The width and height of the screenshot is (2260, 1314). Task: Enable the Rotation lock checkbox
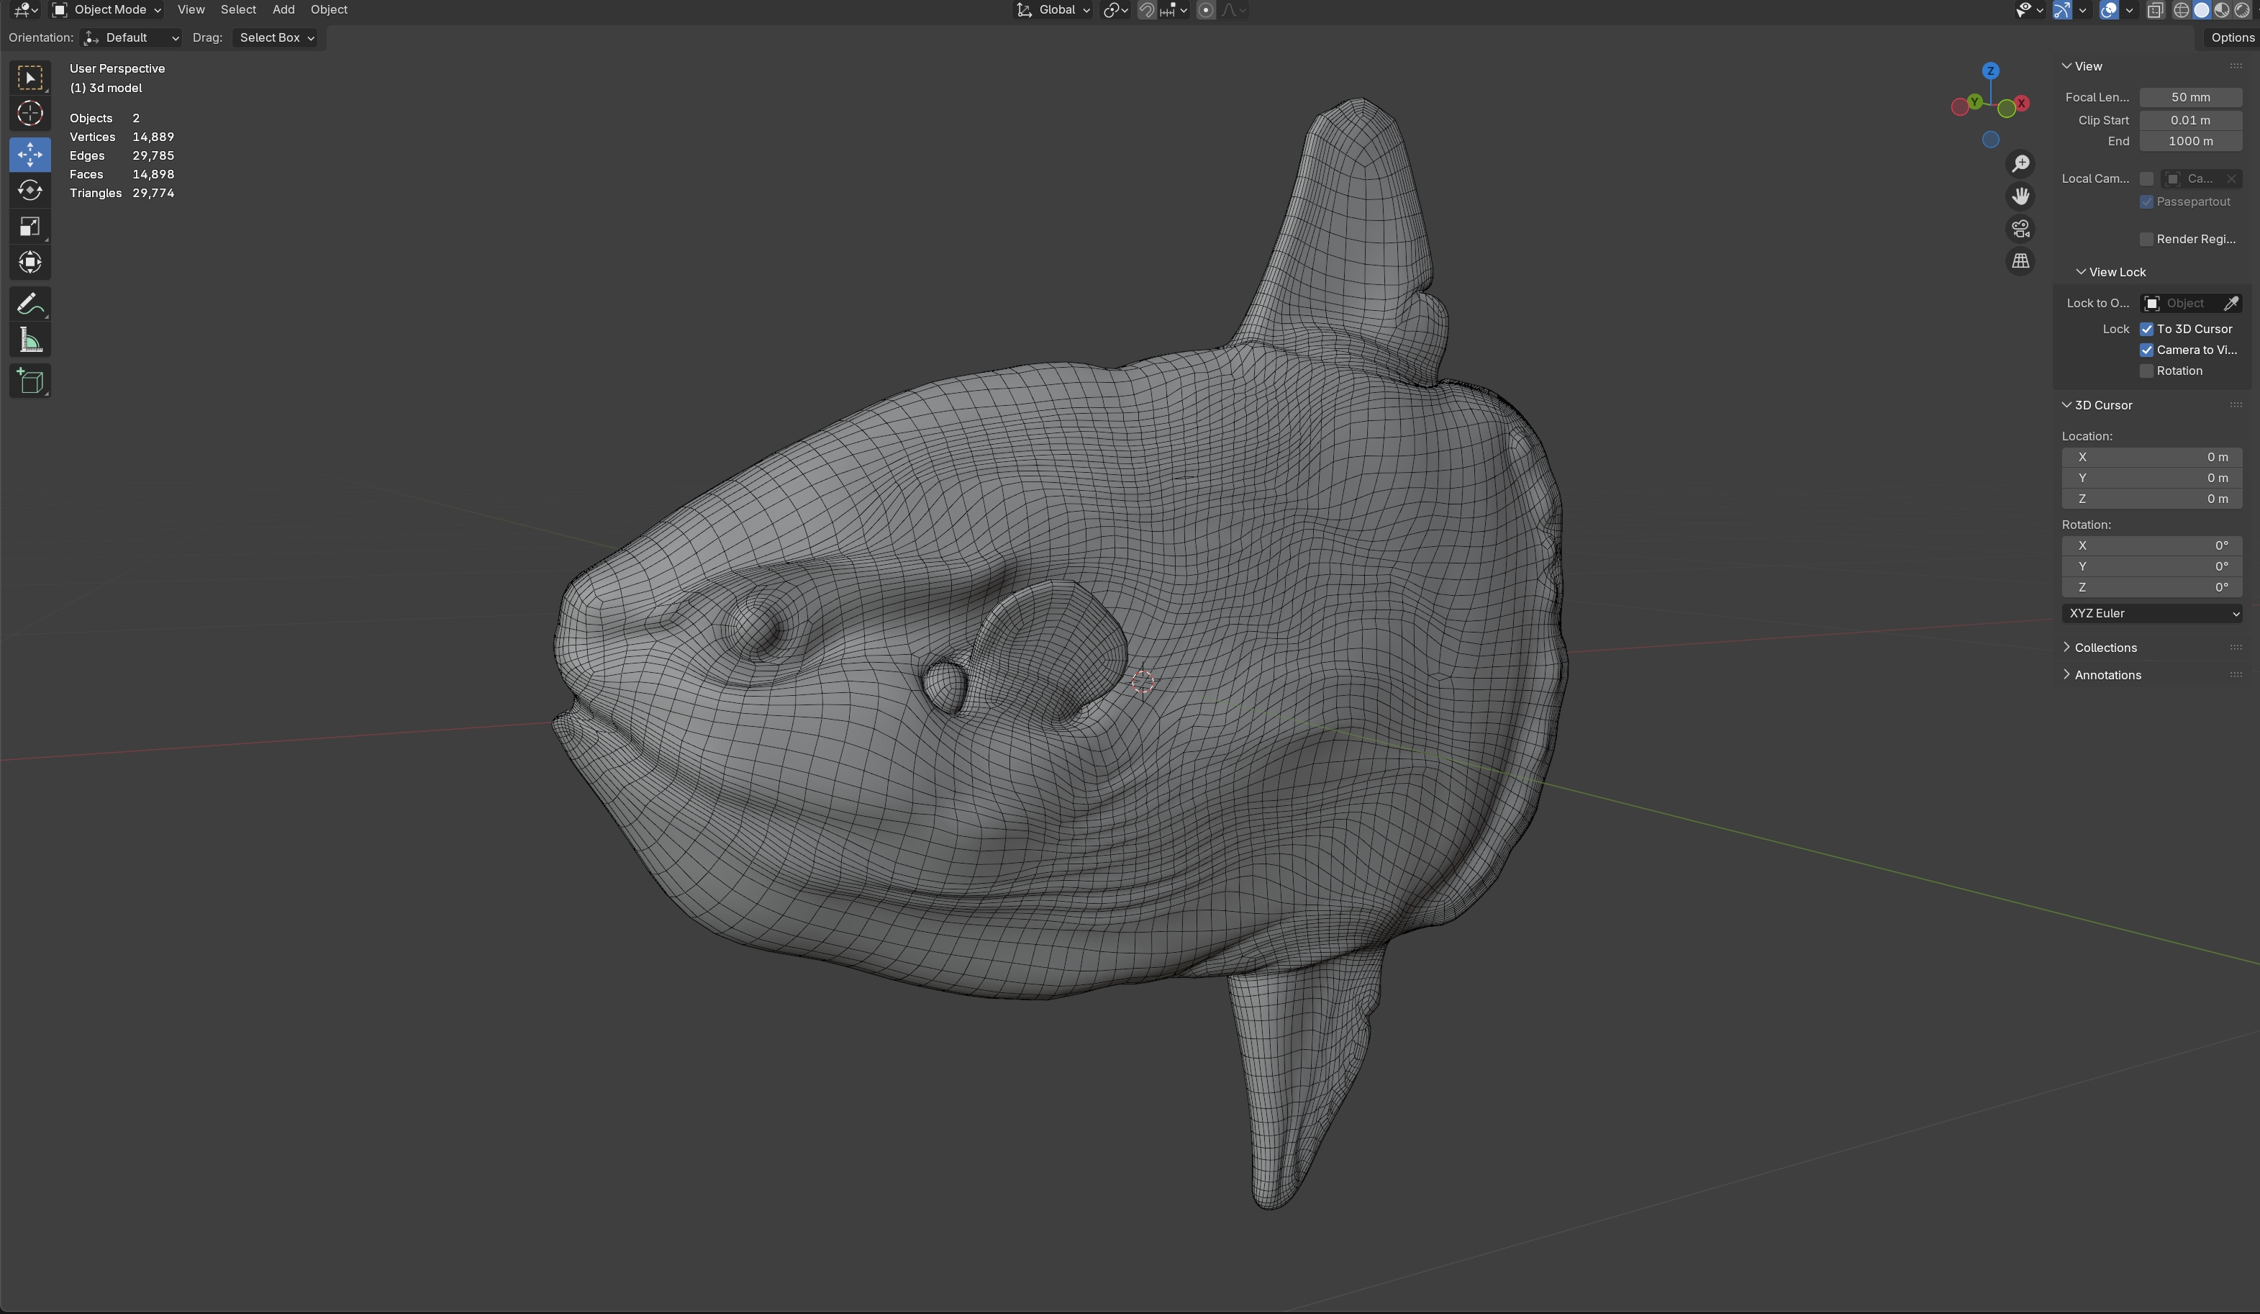(x=2146, y=371)
